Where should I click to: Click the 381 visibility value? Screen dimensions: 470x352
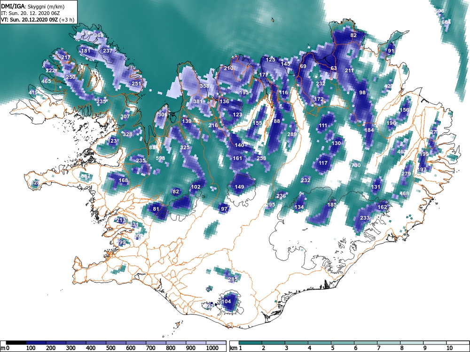(198, 101)
